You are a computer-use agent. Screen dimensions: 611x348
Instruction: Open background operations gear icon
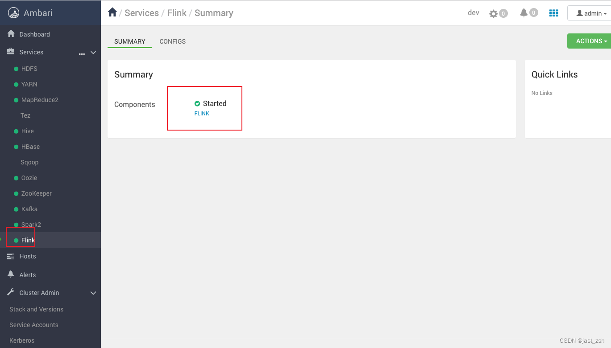[x=493, y=13]
